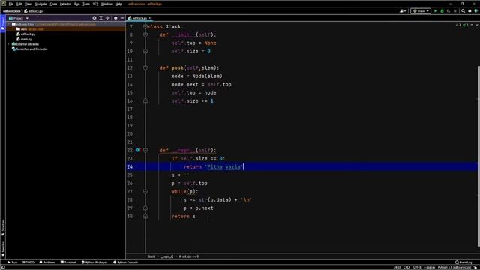The width and height of the screenshot is (480, 270).
Task: Click the __repr__() breadcrumb
Action: point(166,256)
